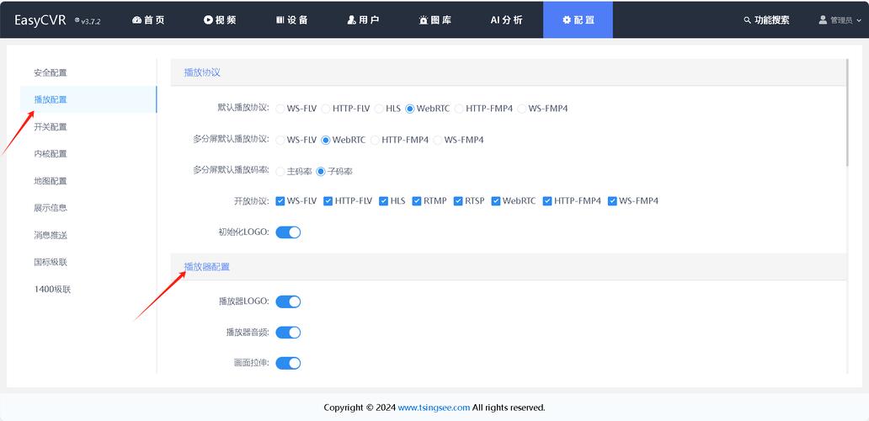Uncheck HTTP-FLV in 开放协议
Viewport: 869px width, 421px height.
pos(328,201)
